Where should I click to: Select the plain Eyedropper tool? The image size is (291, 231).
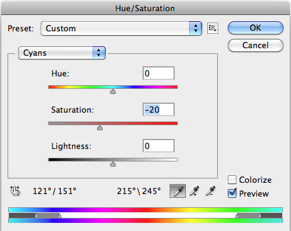(x=178, y=191)
